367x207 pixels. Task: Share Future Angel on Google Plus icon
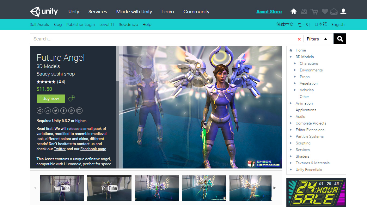point(71,111)
